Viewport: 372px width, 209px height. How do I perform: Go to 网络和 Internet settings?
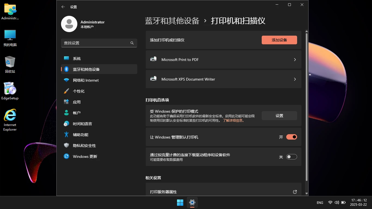(99, 80)
